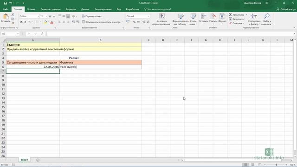
Task: Click the AutoSum (Автосумма) sigma button
Action: coord(237,14)
